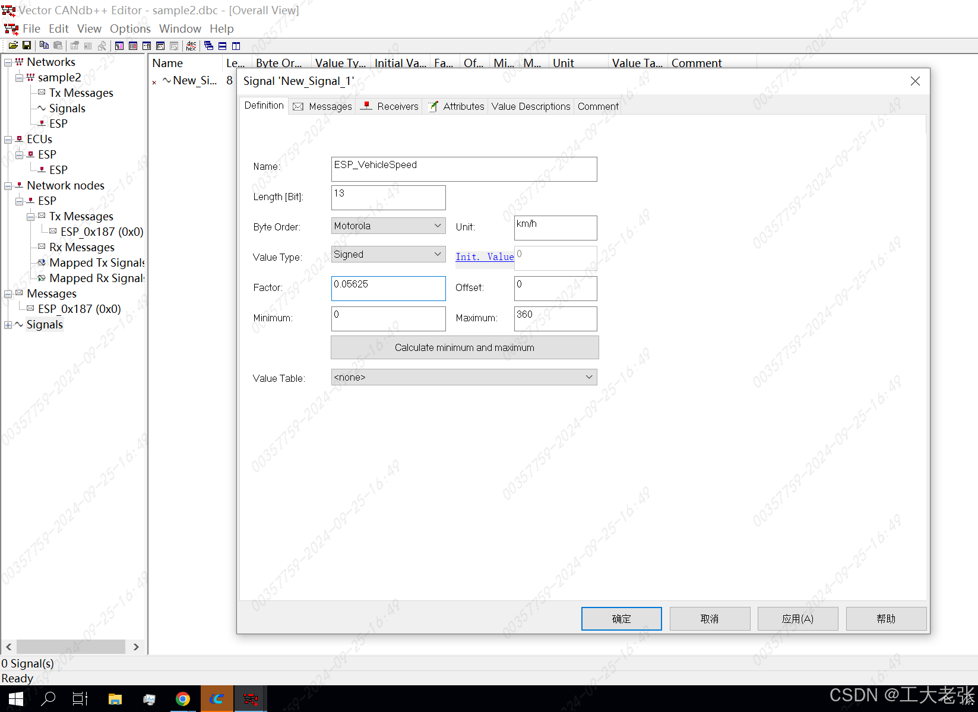Viewport: 978px width, 712px height.
Task: Click the signal Name input field
Action: (464, 169)
